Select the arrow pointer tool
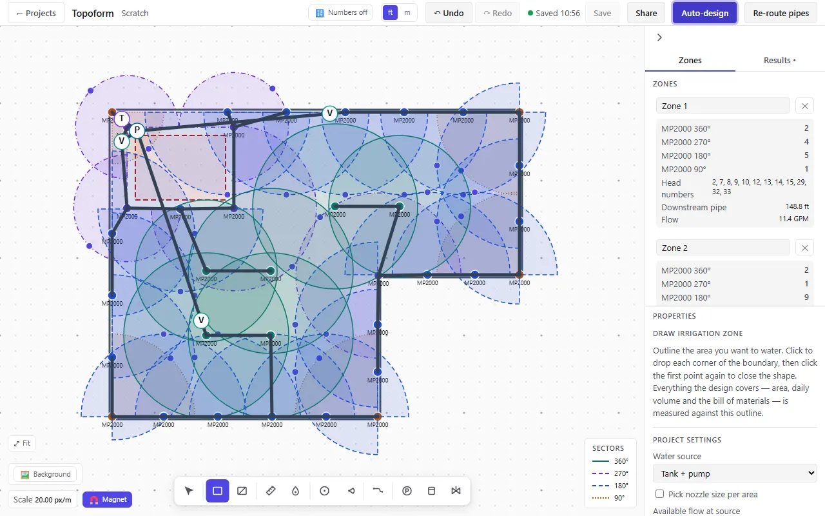This screenshot has height=516, width=825. [189, 491]
